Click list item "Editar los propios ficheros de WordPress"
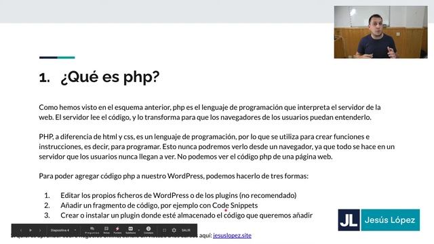434x244 pixels. pyautogui.click(x=178, y=195)
